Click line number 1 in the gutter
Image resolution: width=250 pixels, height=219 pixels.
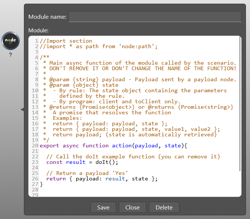[36, 41]
